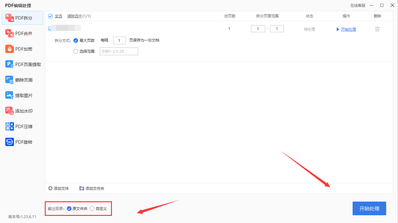Click the 示例1-3,5-20 range input
398x223 pixels.
119,51
